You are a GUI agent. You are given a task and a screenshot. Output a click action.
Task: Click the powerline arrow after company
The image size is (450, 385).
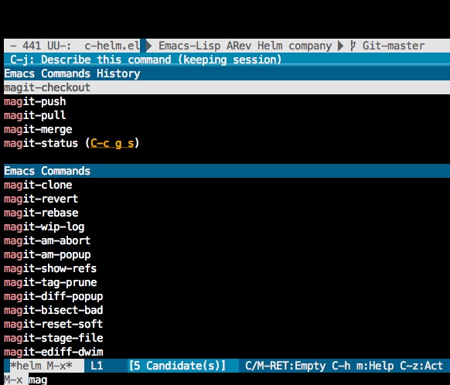[x=340, y=46]
